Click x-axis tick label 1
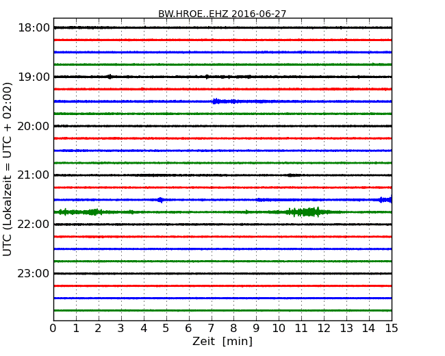 point(76,329)
